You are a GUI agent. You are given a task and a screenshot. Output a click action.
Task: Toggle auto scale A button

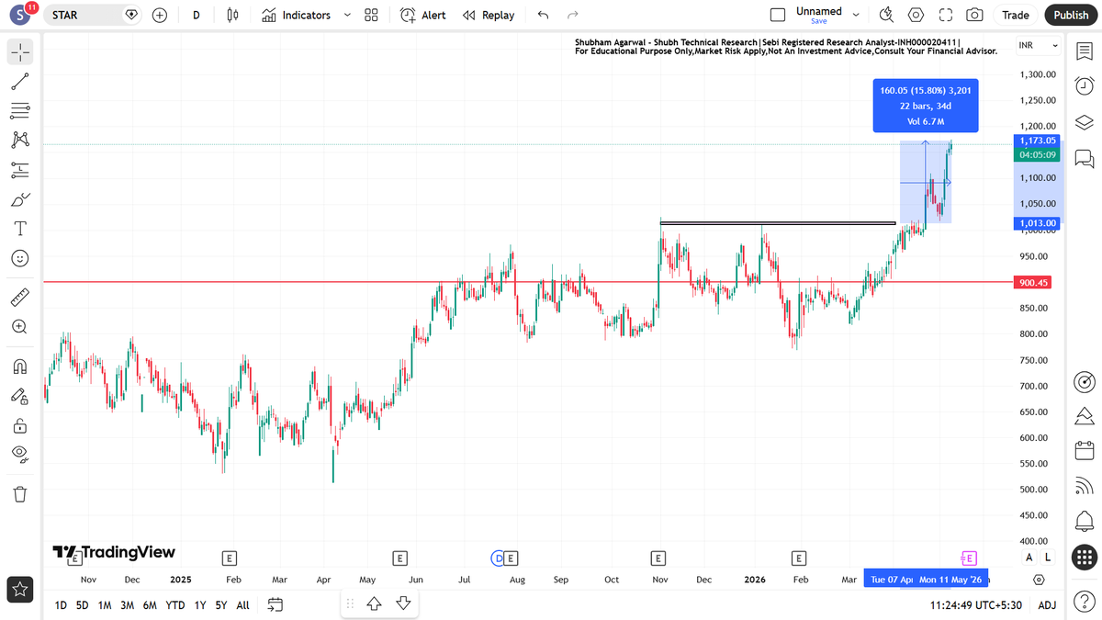[1029, 557]
